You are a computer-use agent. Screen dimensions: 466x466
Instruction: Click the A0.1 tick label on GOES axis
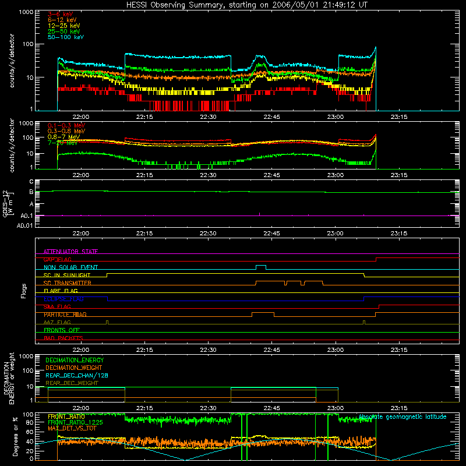[27, 216]
